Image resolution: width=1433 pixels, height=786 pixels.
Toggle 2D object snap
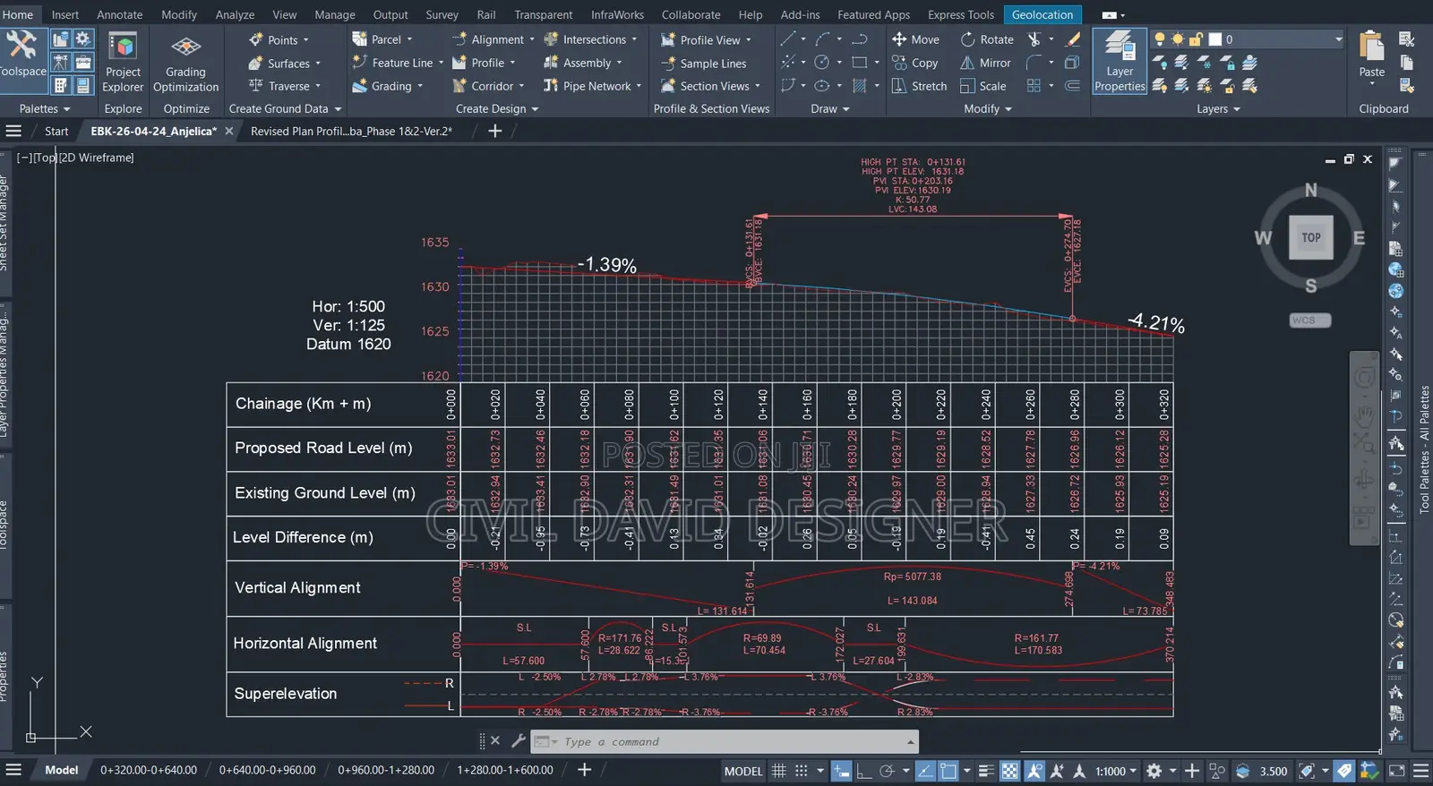coord(948,771)
